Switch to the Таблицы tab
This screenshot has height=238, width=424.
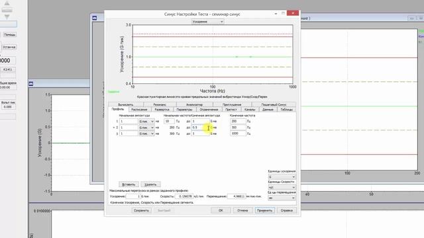pos(287,110)
